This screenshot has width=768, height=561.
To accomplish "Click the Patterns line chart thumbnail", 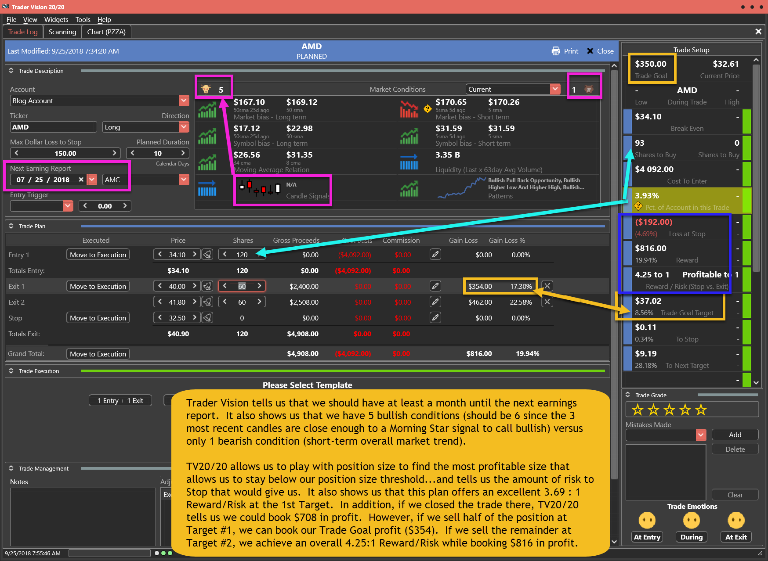I will coord(461,189).
